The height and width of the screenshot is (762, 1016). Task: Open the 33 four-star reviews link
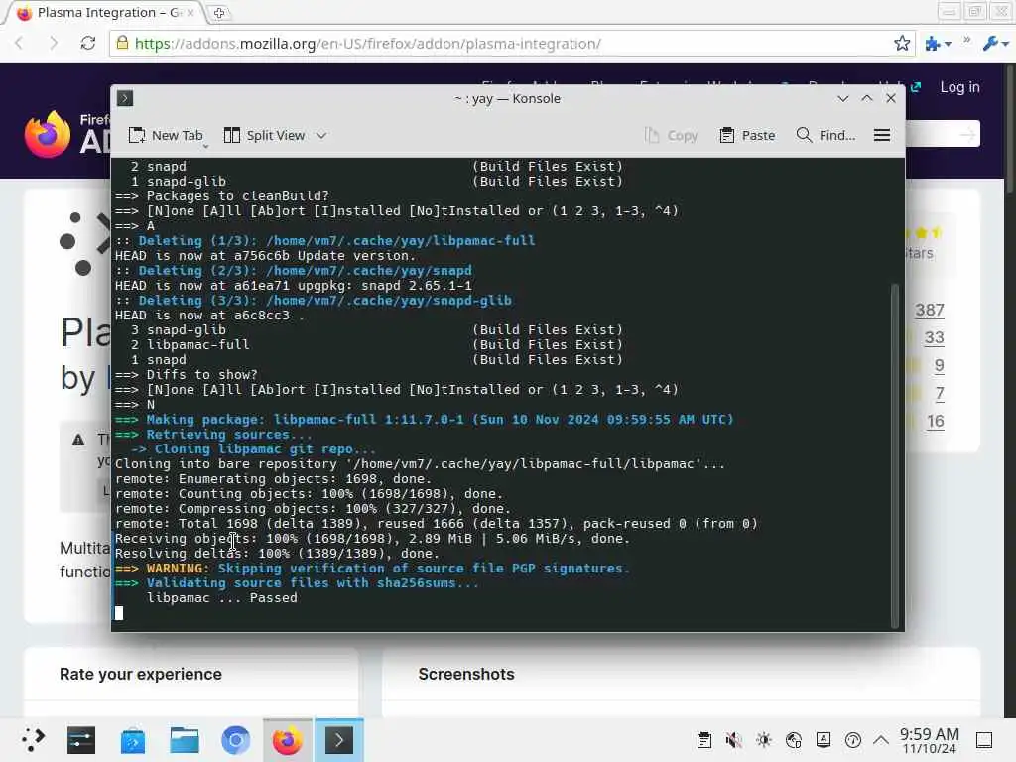934,337
